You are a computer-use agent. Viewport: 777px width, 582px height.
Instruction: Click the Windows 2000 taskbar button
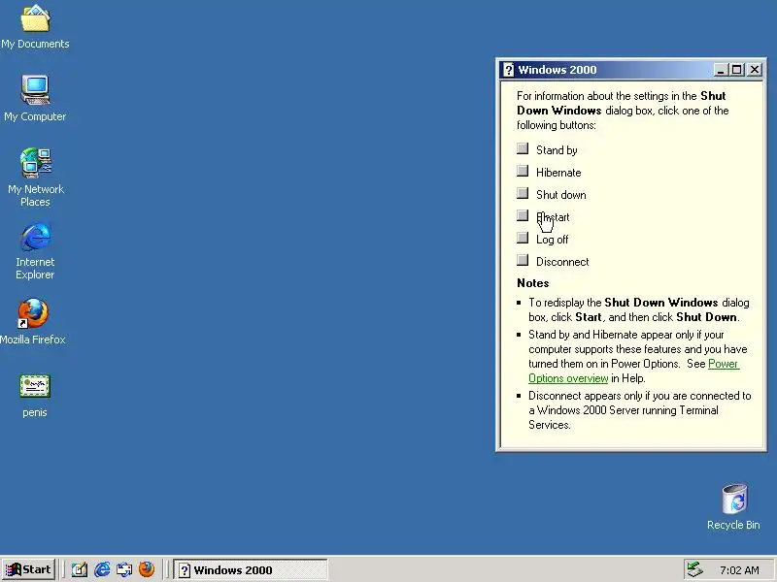(x=251, y=569)
